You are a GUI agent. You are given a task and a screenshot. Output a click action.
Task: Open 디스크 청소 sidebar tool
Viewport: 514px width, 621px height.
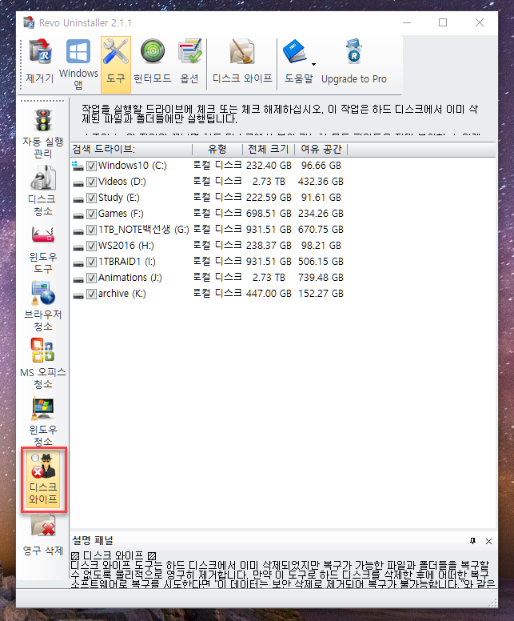[42, 190]
